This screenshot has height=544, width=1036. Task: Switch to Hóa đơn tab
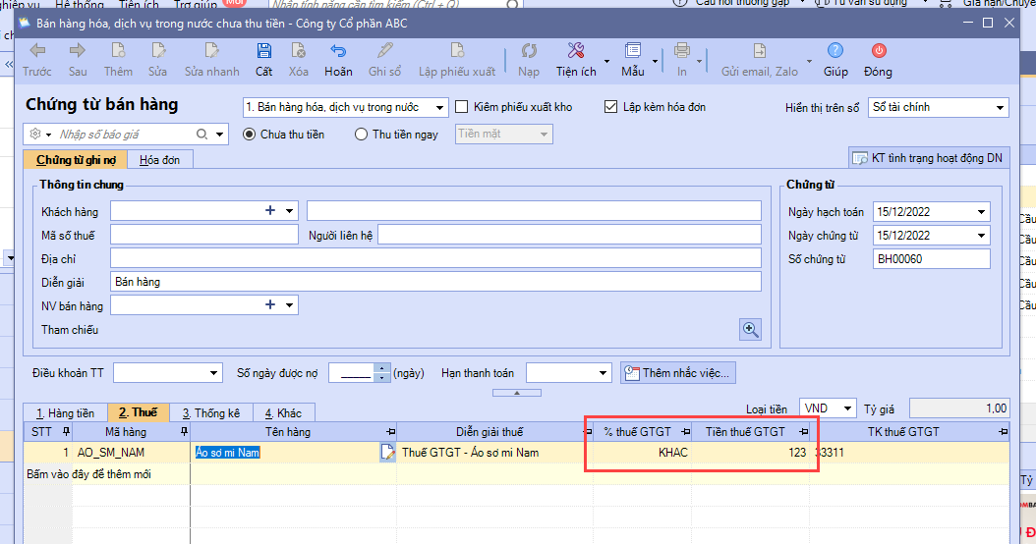[x=160, y=160]
